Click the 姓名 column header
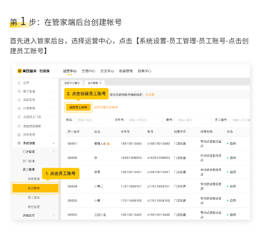The height and width of the screenshot is (232, 263). tap(97, 132)
